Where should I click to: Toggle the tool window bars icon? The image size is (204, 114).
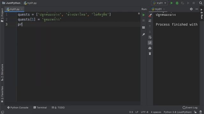pyautogui.click(x=3, y=112)
